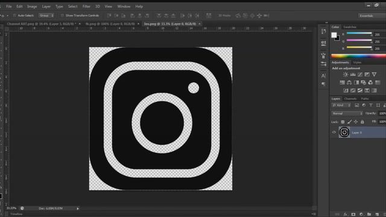Add a Threshold adjustment

(360, 90)
